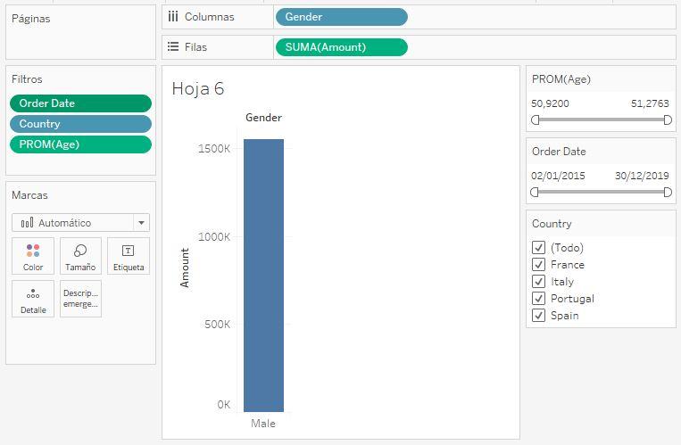
Task: Open the Etiqueta label card
Action: tap(129, 256)
